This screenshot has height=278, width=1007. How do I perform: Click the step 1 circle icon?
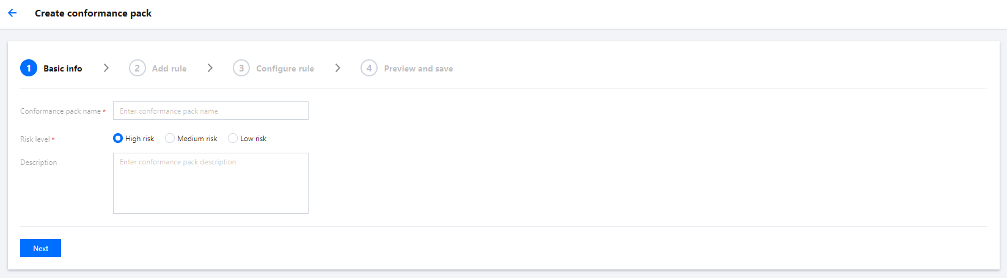[29, 68]
